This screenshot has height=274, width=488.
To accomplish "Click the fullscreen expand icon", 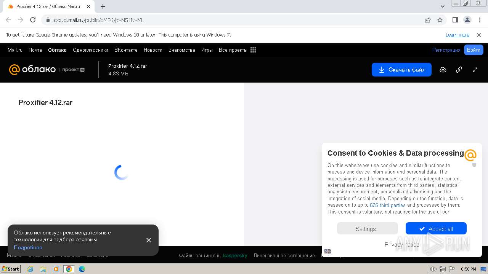I will (x=475, y=70).
